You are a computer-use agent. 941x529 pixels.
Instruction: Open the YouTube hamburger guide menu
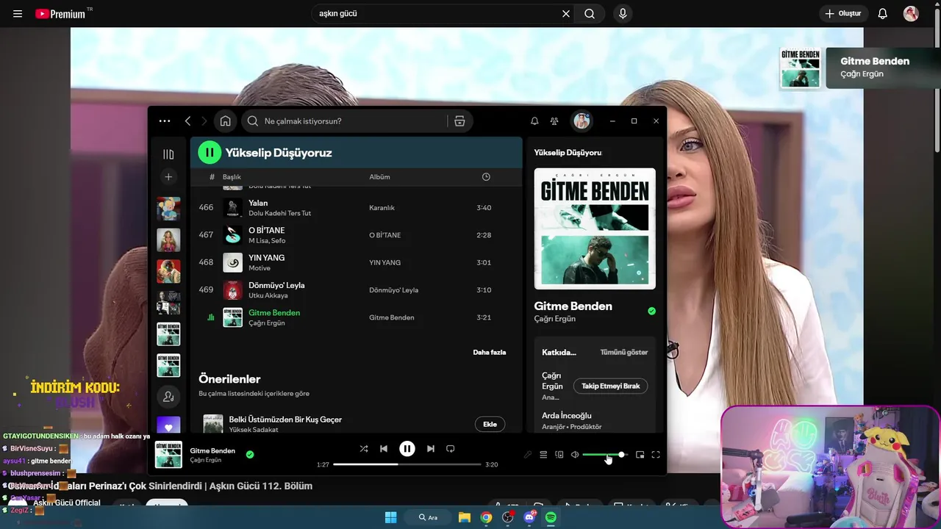pos(18,14)
